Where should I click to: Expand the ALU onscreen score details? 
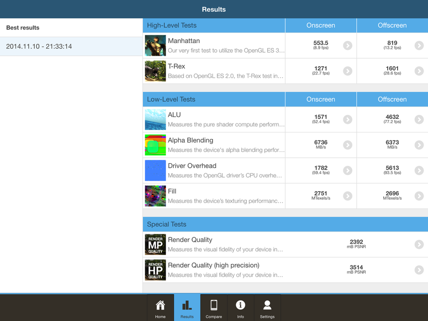click(347, 119)
